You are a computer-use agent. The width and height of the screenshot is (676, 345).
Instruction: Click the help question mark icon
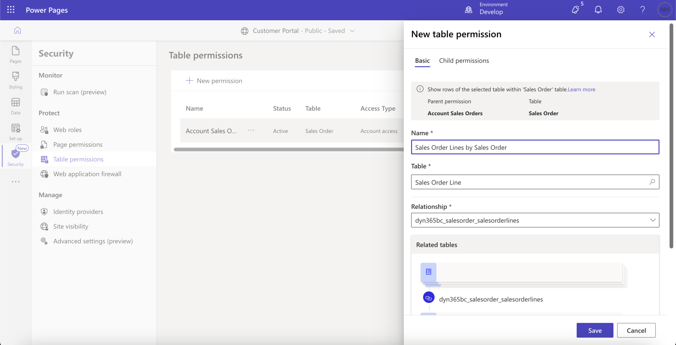642,10
